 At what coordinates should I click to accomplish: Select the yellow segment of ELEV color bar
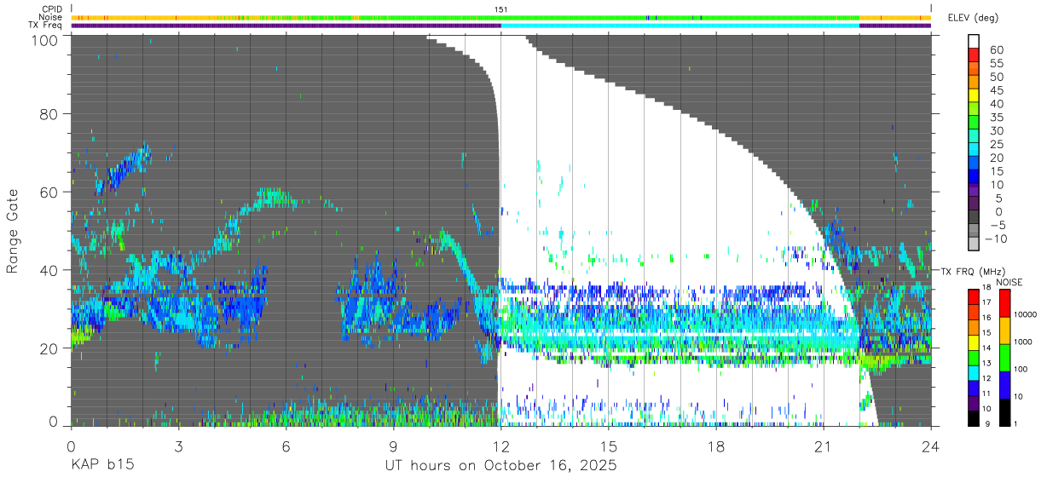tap(975, 95)
